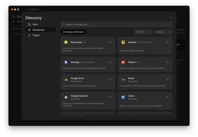This screenshot has height=137, width=198.
Task: Select Connectors in the Directory sidebar
Action: (40, 30)
